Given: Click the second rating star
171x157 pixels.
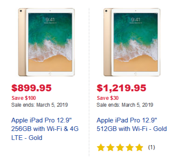Looking at the screenshot, I should click(110, 148).
